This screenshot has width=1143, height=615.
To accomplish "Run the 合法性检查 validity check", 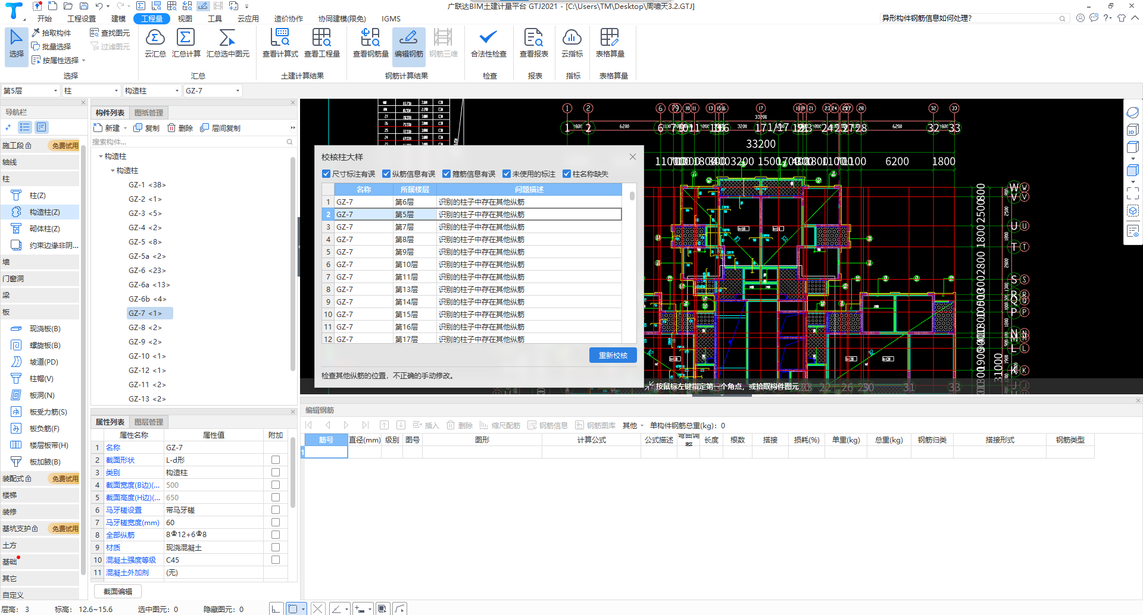I will pyautogui.click(x=488, y=43).
